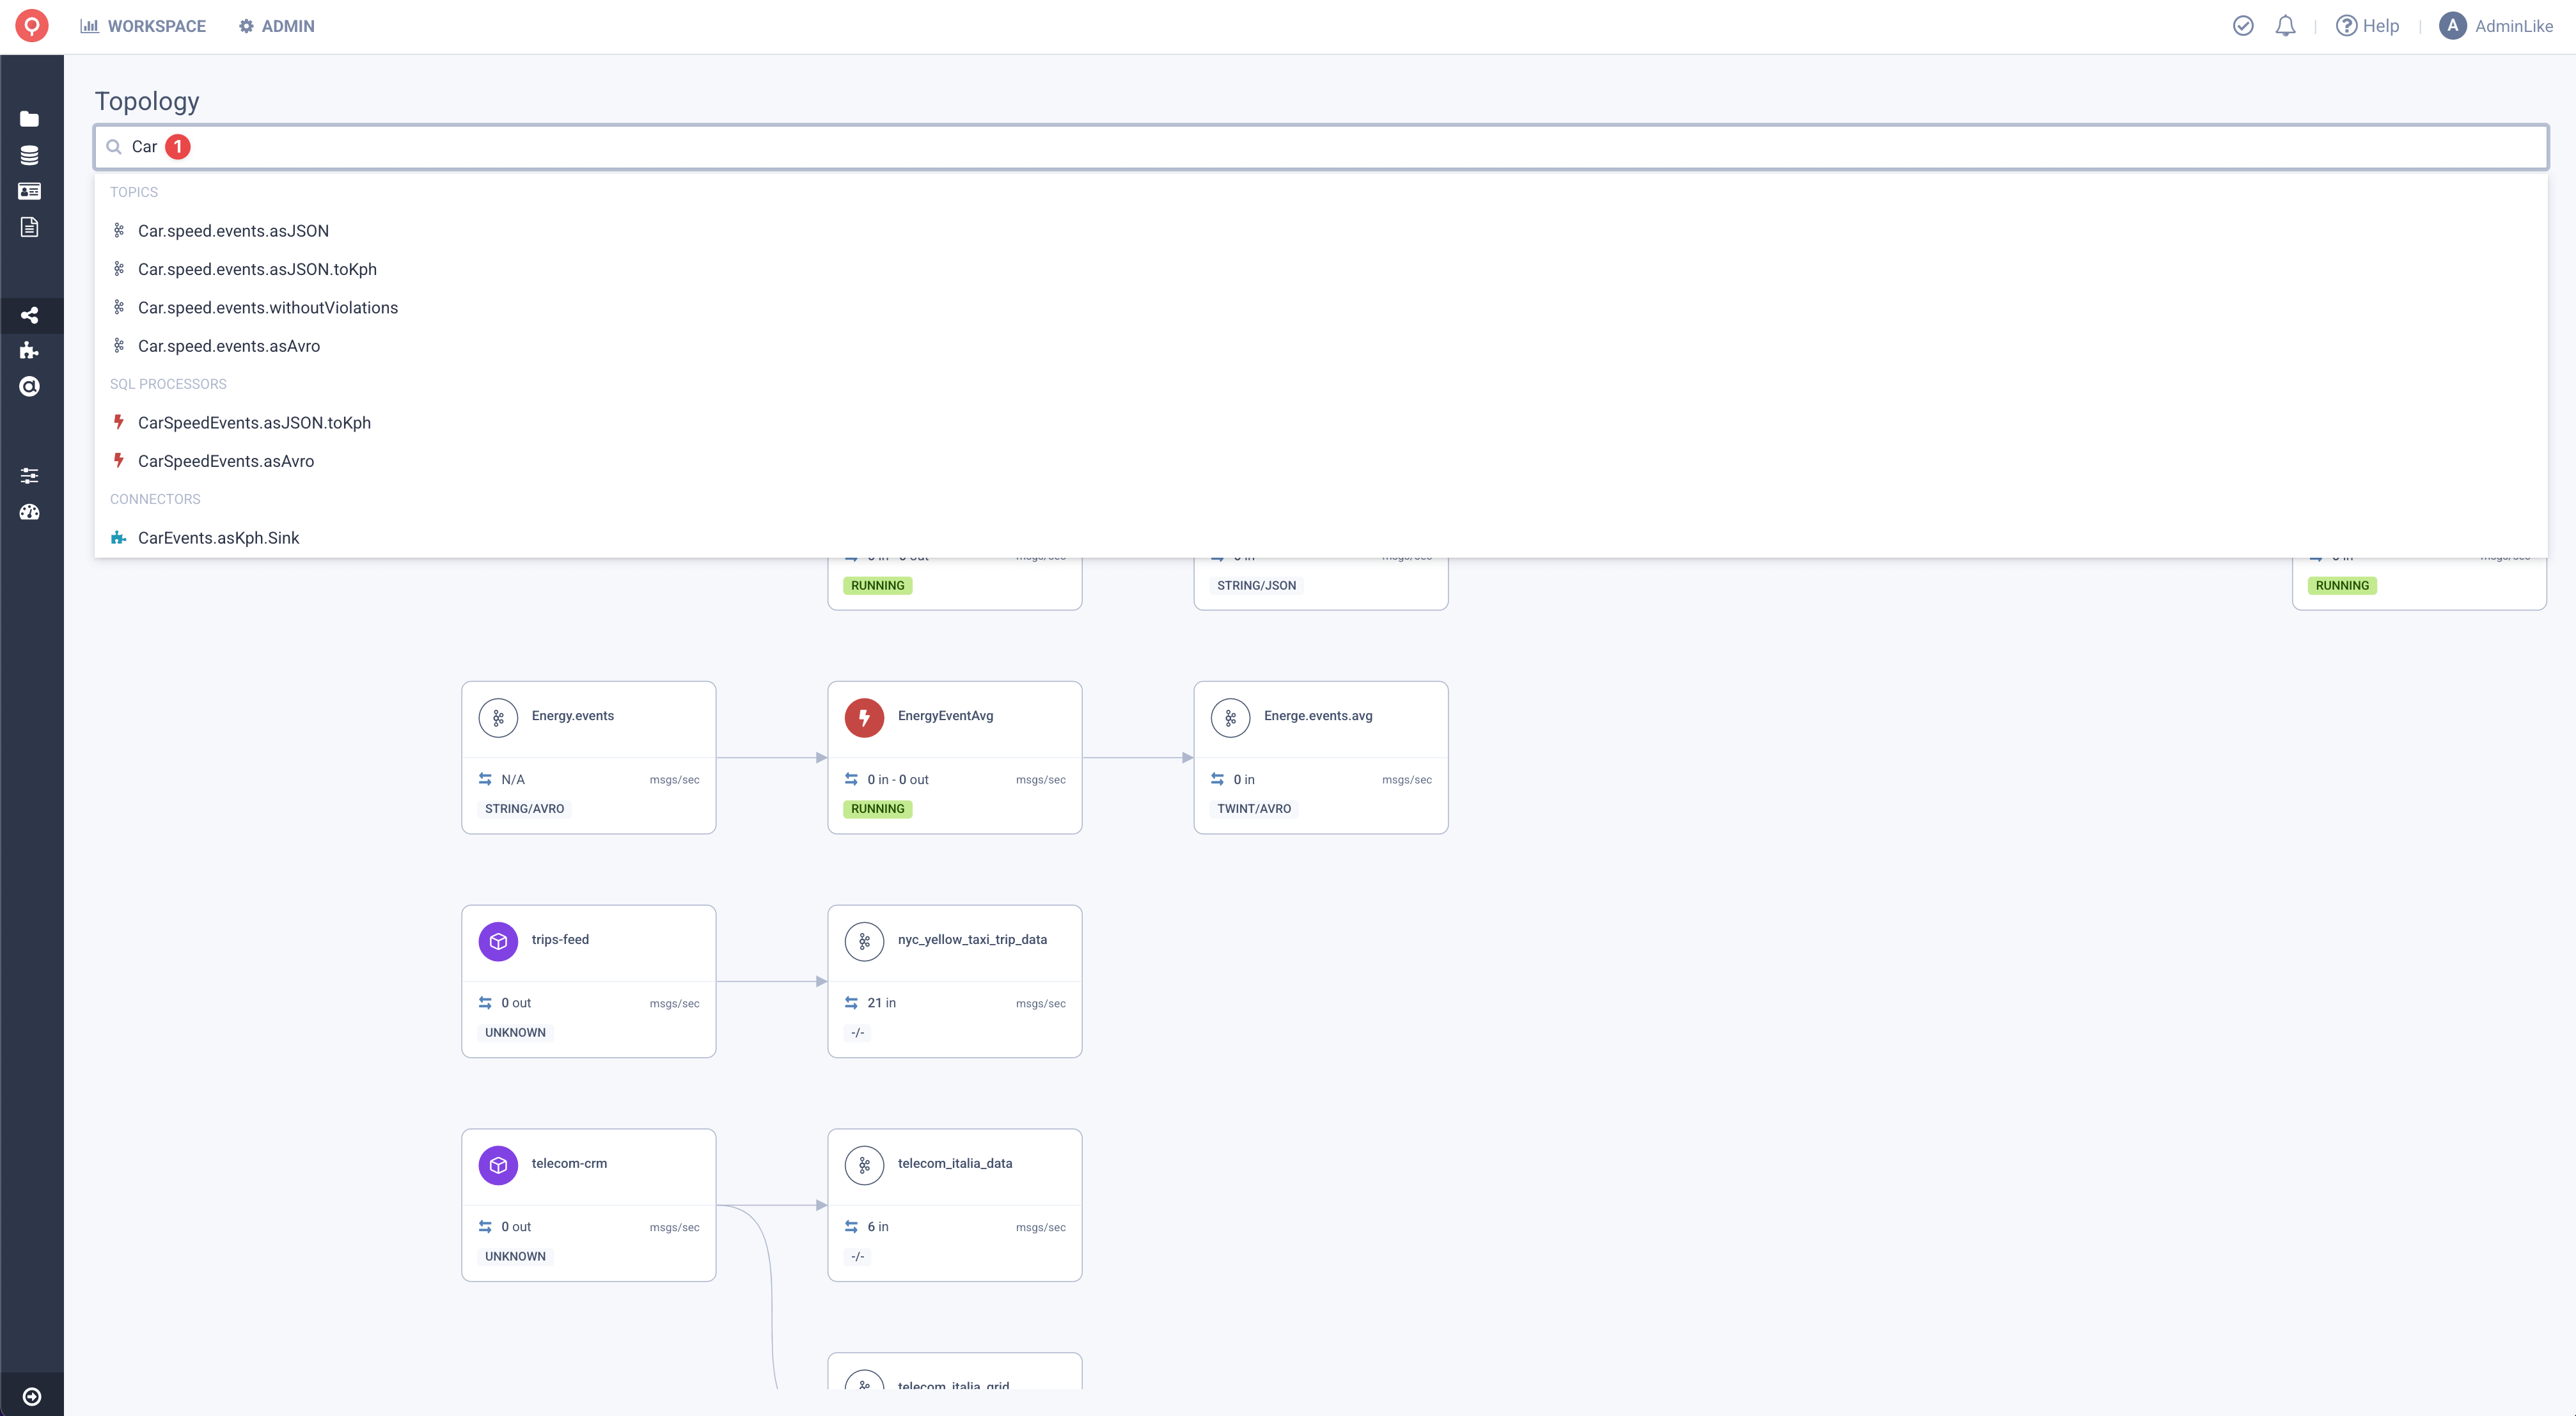
Task: Click the Lenses logo icon
Action: coord(32,26)
